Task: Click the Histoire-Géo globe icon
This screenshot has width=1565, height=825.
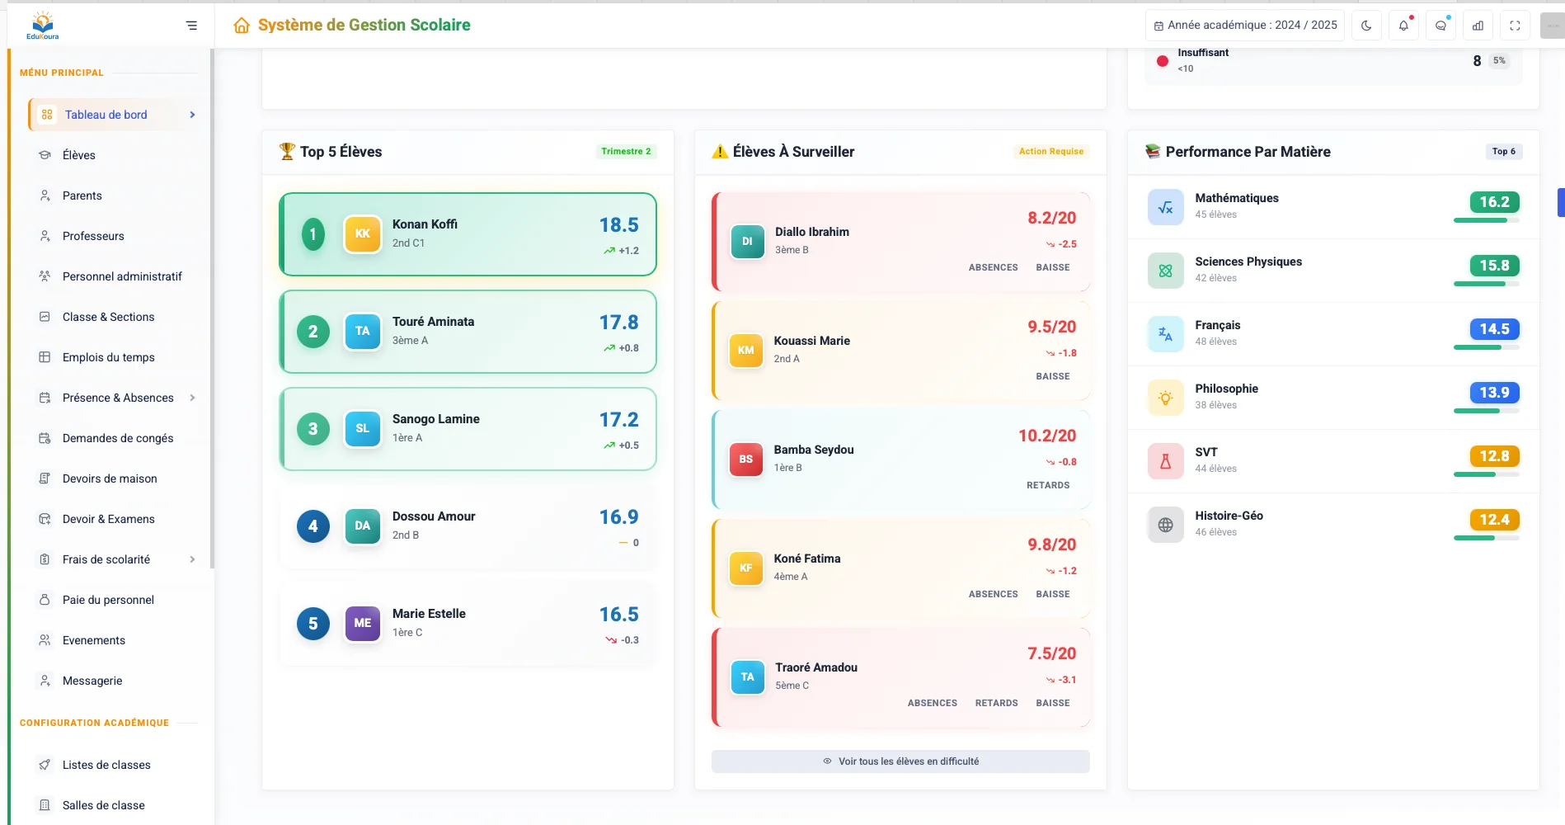Action: coord(1165,525)
